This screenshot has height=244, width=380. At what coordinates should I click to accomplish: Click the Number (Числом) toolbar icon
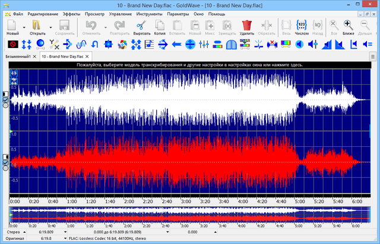(x=302, y=25)
